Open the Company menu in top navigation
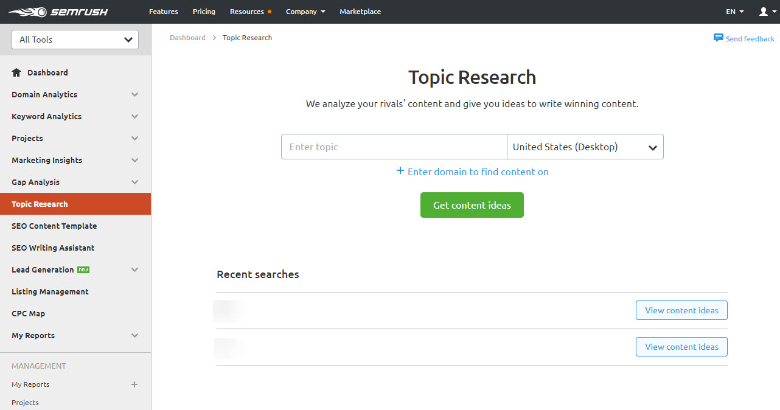Screen dimensions: 780x410 point(305,11)
